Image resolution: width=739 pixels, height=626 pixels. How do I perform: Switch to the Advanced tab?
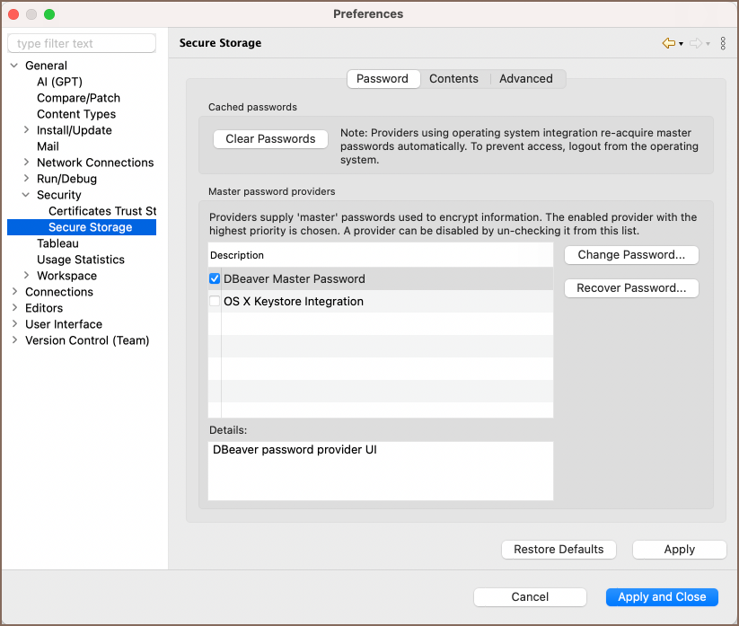point(526,79)
